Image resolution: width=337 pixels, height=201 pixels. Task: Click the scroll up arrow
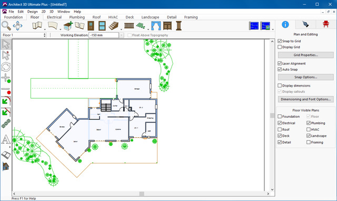272,41
